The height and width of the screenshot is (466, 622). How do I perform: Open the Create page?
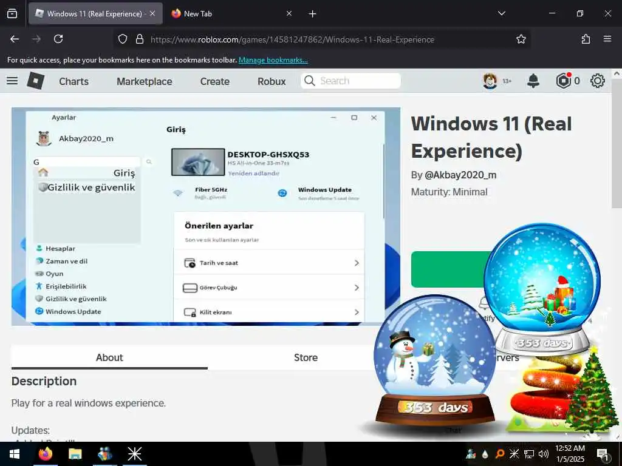[214, 81]
